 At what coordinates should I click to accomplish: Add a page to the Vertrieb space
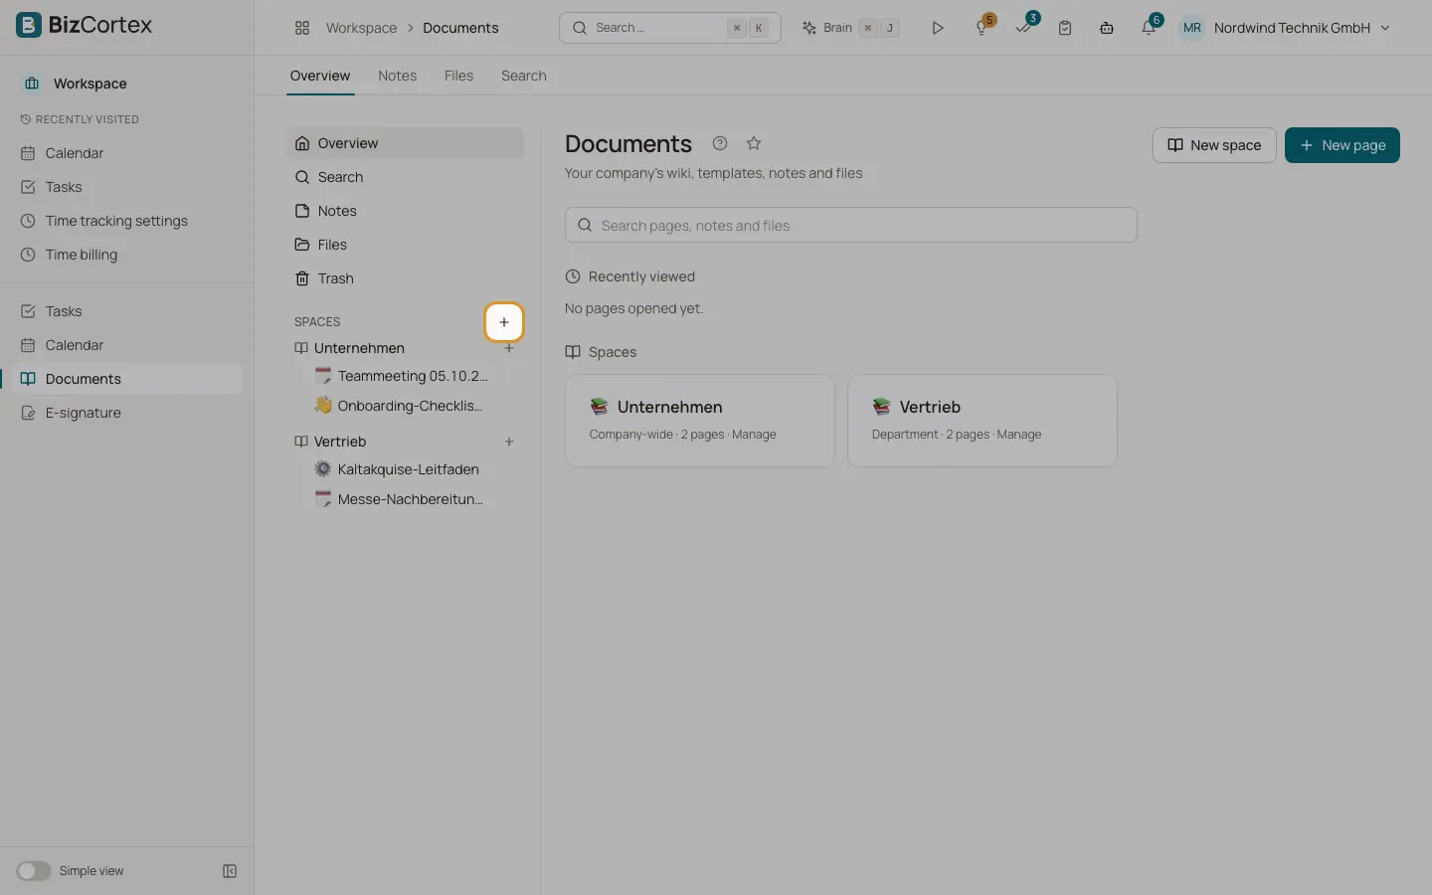pyautogui.click(x=509, y=442)
